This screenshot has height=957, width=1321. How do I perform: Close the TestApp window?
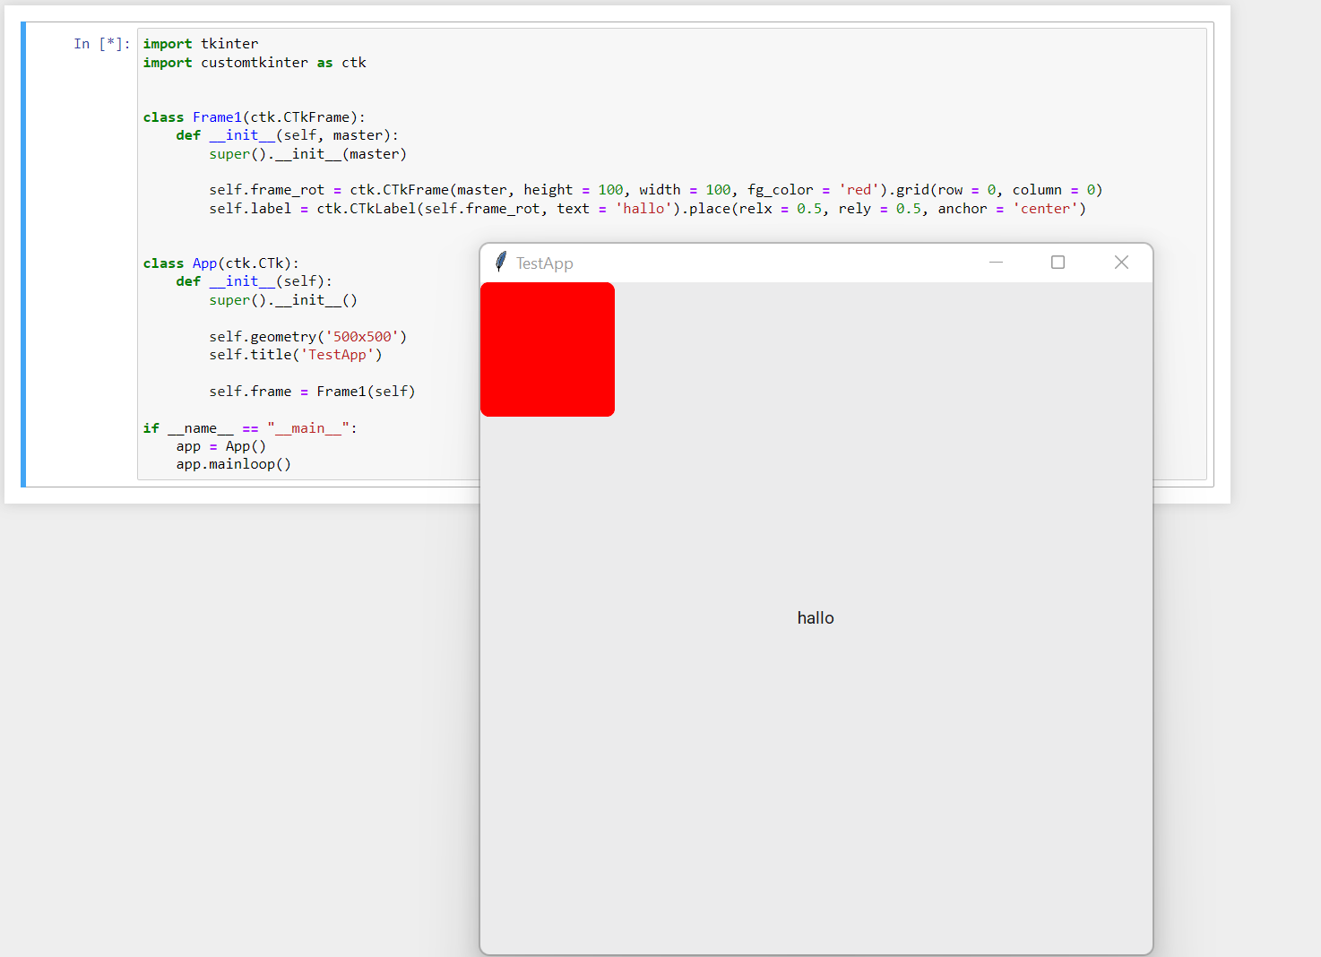(1121, 263)
